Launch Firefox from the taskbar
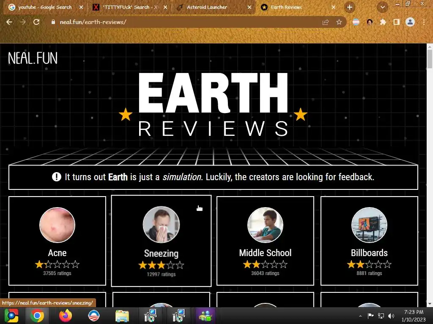This screenshot has height=324, width=433. coord(66,316)
